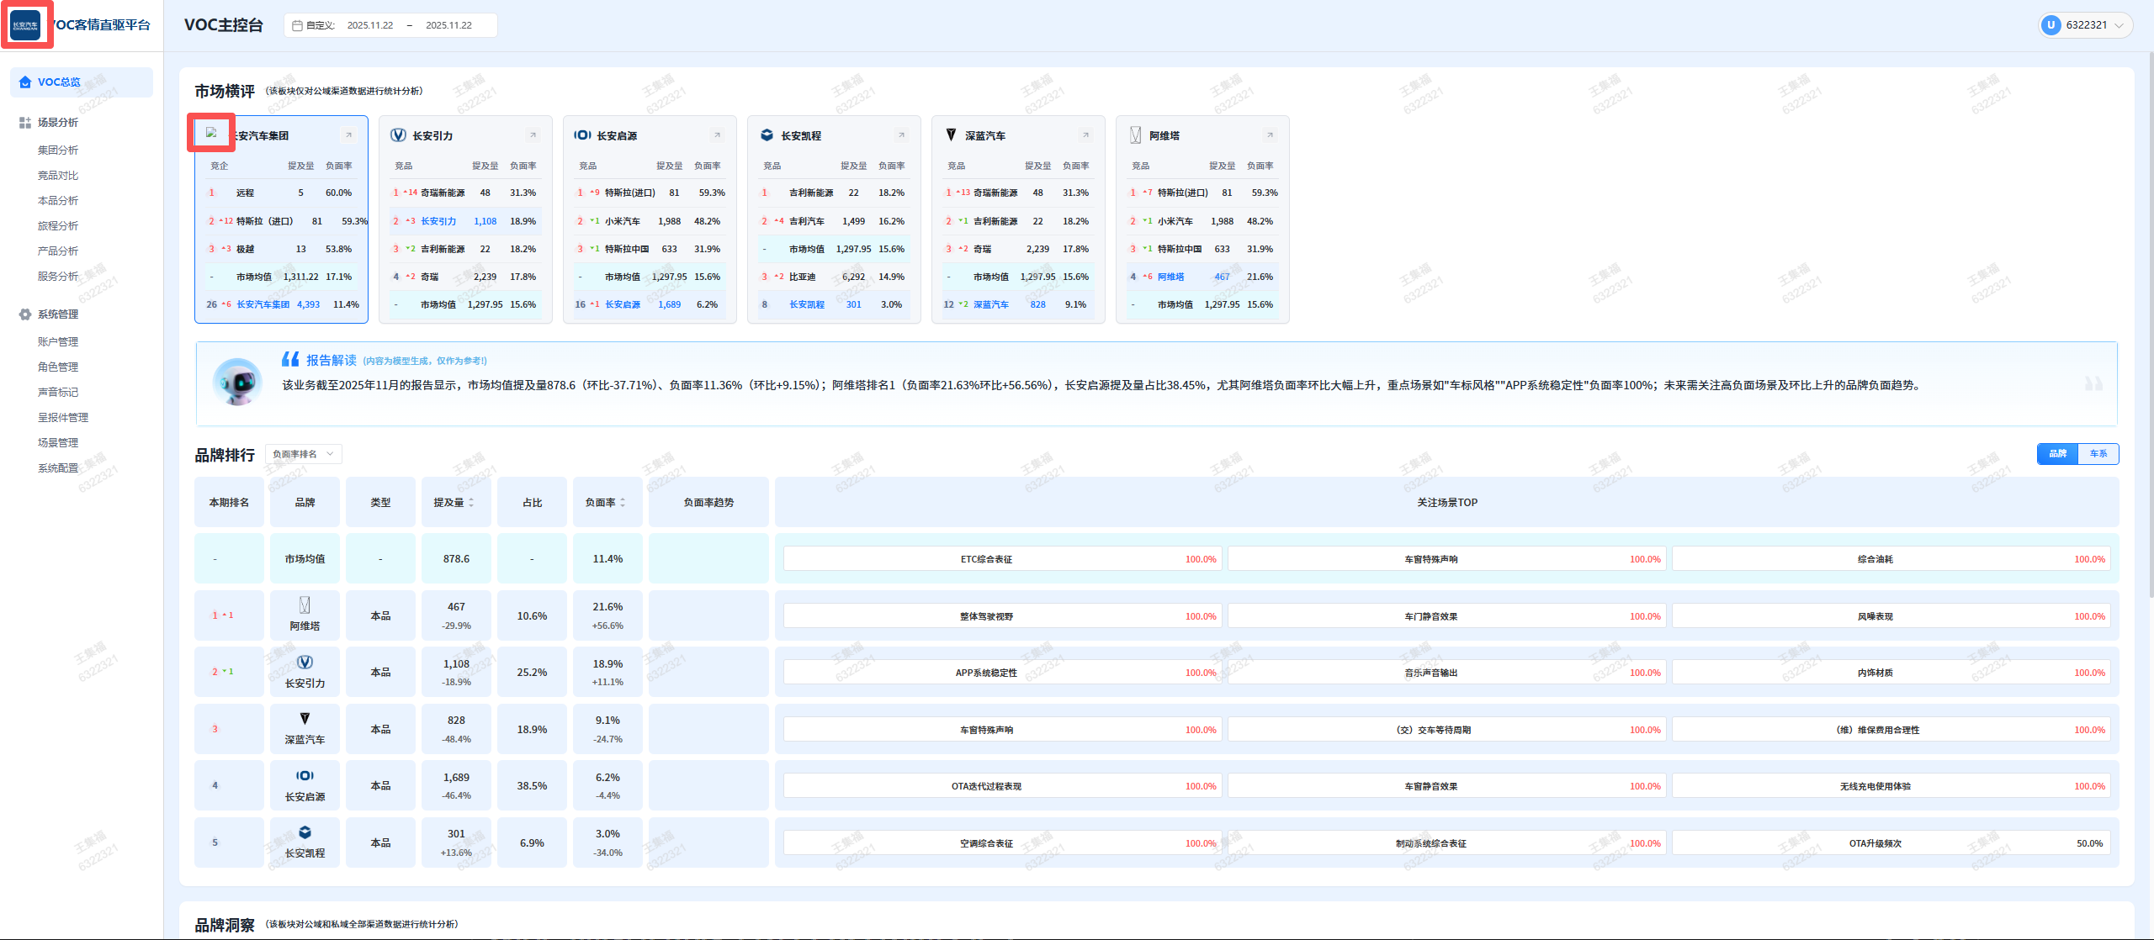Viewport: 2154px width, 940px height.
Task: Open expand arrow on 阿维塔 card
Action: click(x=1270, y=135)
